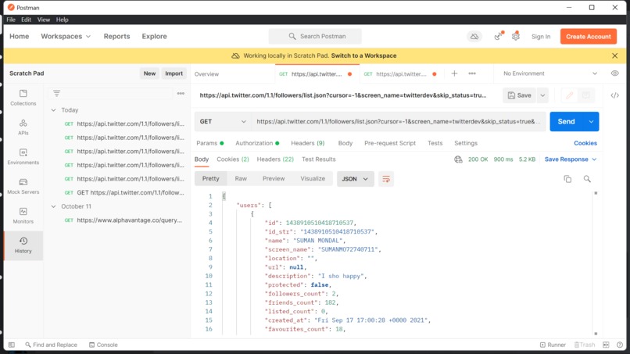Open the GET method dropdown

coord(222,121)
